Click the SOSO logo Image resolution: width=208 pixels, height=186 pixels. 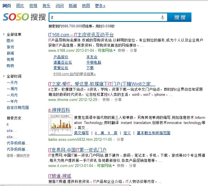pos(24,17)
